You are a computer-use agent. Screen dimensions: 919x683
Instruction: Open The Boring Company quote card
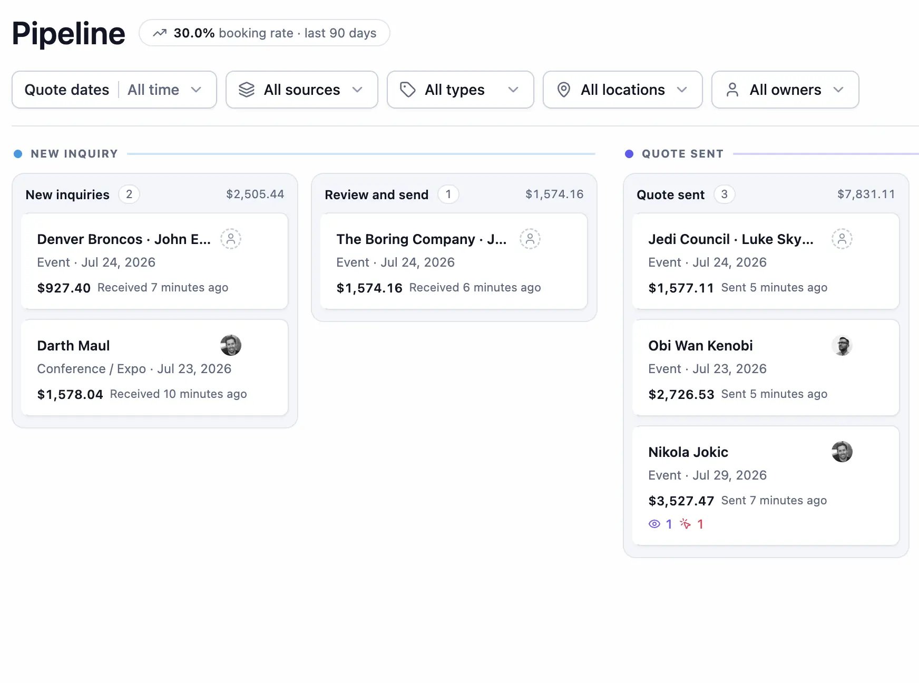(454, 261)
